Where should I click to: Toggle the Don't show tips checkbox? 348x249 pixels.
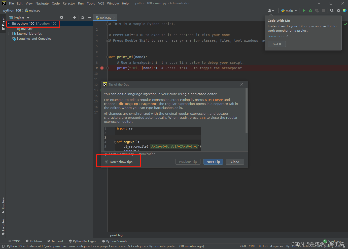107,162
